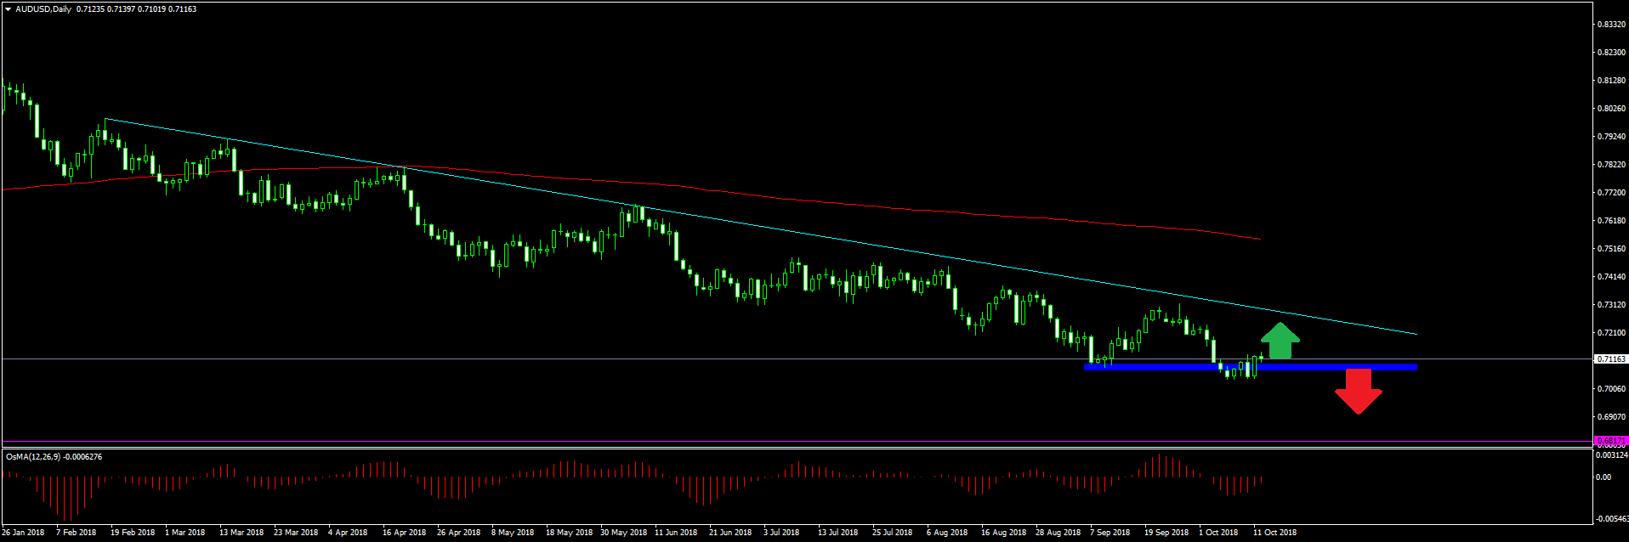Click the 0.70060 price scale label

click(1612, 389)
